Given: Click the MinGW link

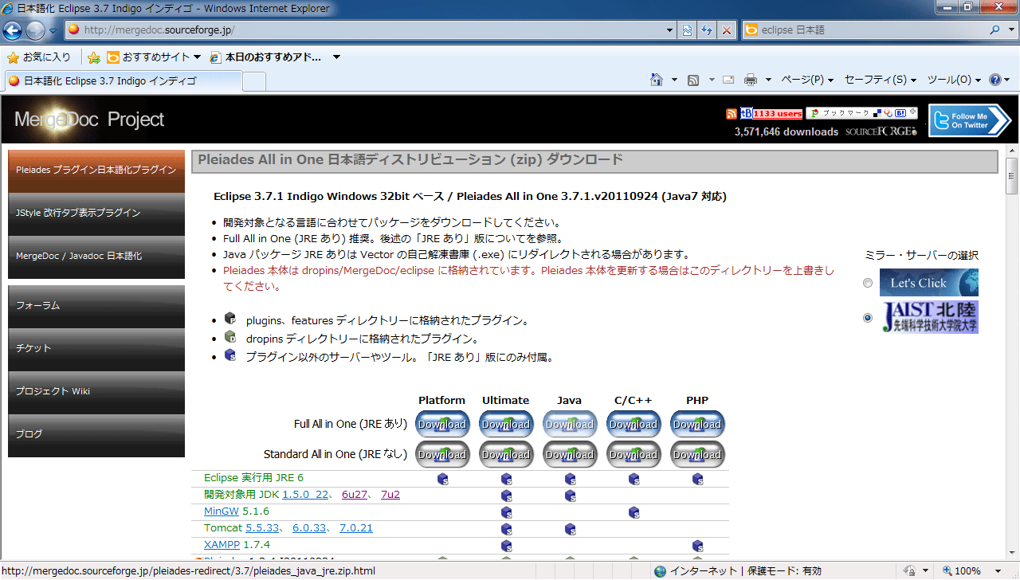Looking at the screenshot, I should pos(222,511).
